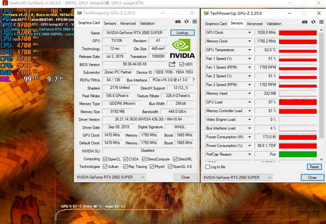Toggle OpenCL checkbox
Screen dimensions: 326x224
pyautogui.click(x=105, y=159)
